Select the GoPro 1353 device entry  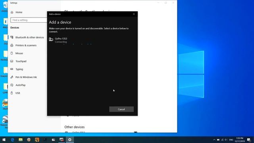point(92,40)
